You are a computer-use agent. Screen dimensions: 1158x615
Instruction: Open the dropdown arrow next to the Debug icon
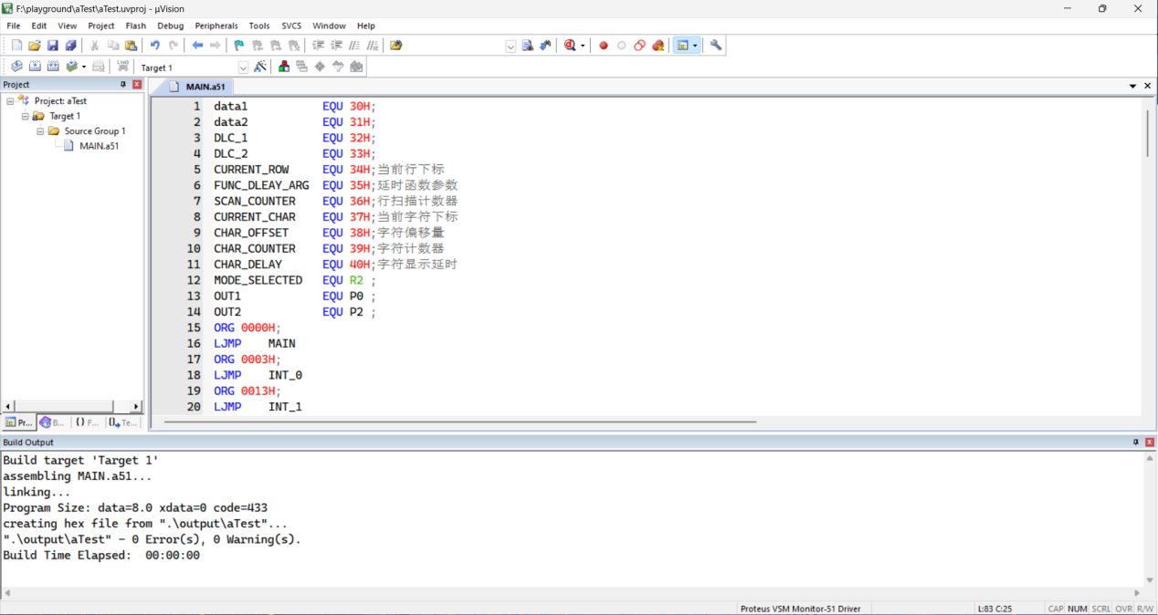(583, 46)
